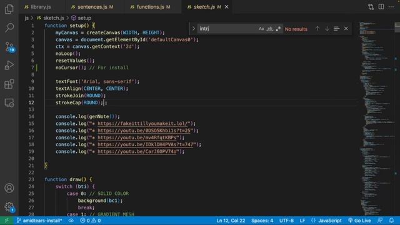Click line number 12 in gutter
400x225 pixels.
31,102
